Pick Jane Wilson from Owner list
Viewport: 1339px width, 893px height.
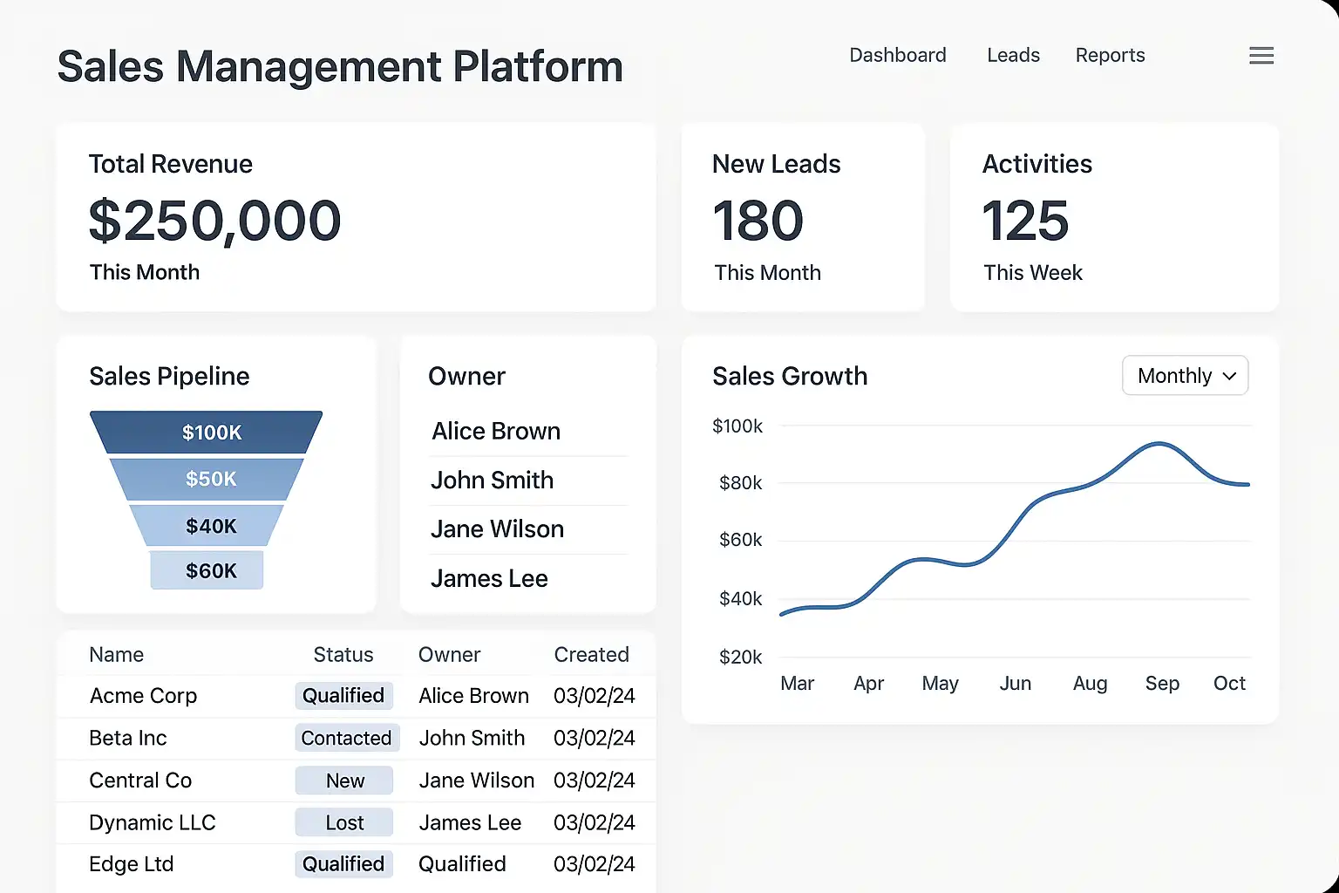[497, 529]
